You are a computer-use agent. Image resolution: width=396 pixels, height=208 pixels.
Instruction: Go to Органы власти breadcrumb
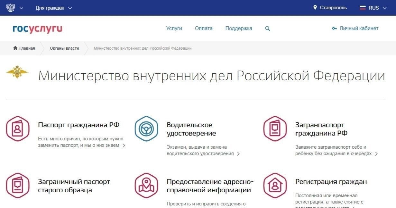point(64,48)
